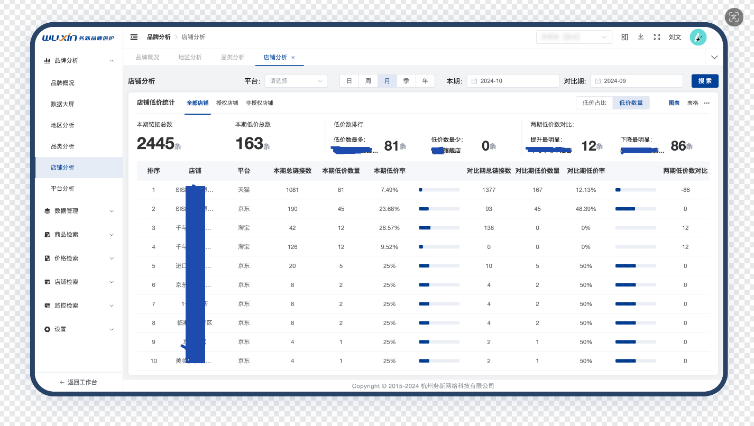This screenshot has height=426, width=754.
Task: Select the 周 period option
Action: [368, 81]
